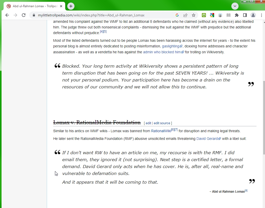The height and width of the screenshot is (208, 265).
Task: Open citation reference [4]
Action: [102, 32]
